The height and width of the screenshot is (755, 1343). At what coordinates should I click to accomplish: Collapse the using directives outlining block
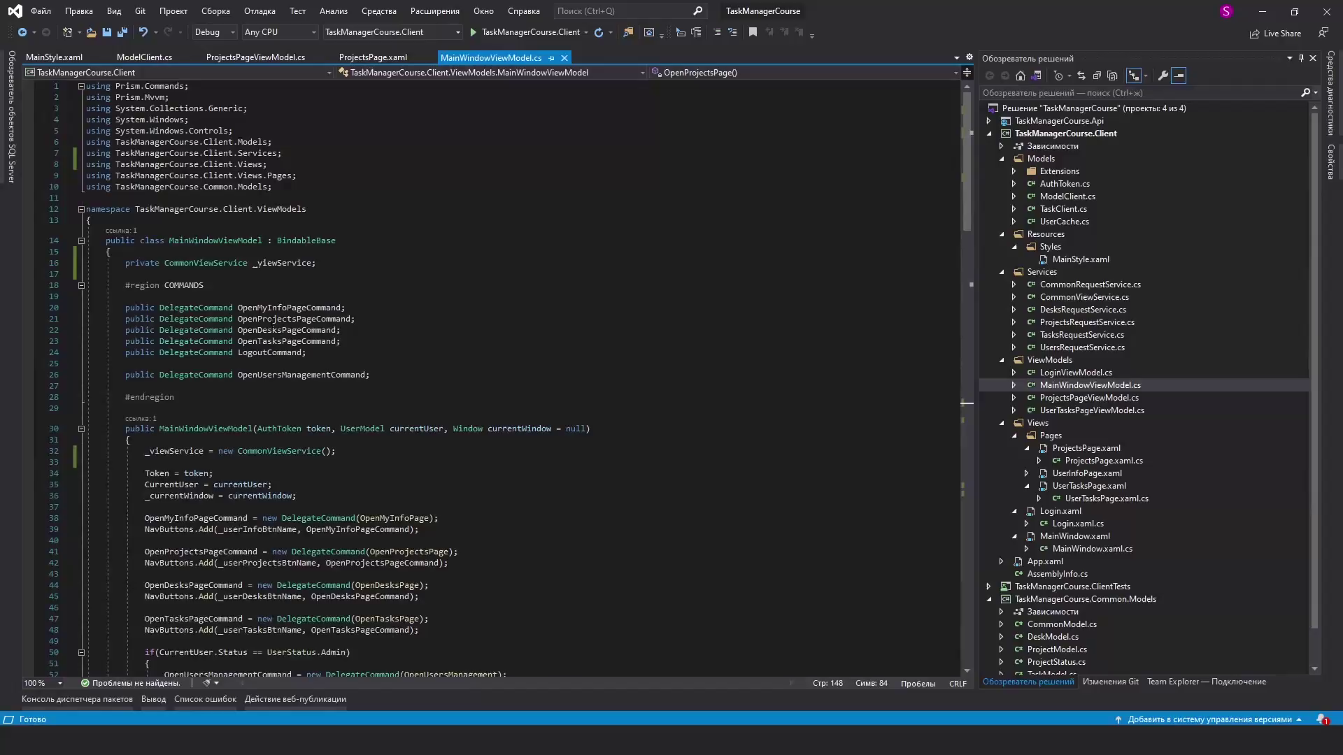[x=81, y=86]
